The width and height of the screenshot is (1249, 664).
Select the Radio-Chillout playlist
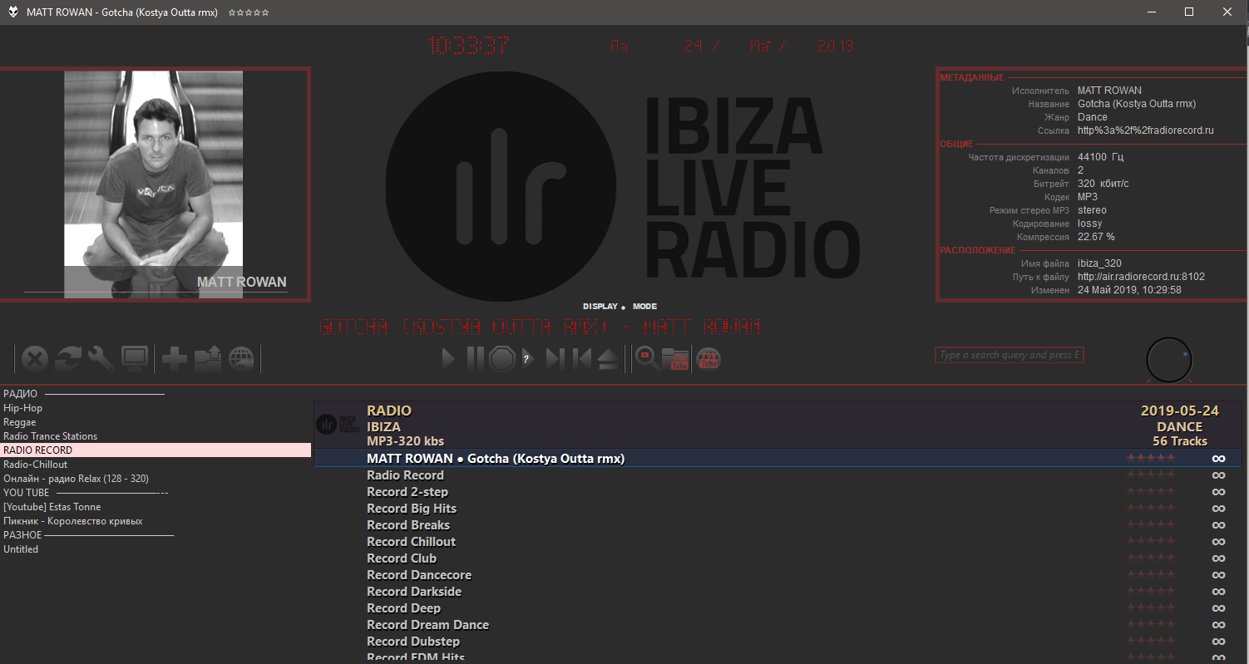click(36, 465)
